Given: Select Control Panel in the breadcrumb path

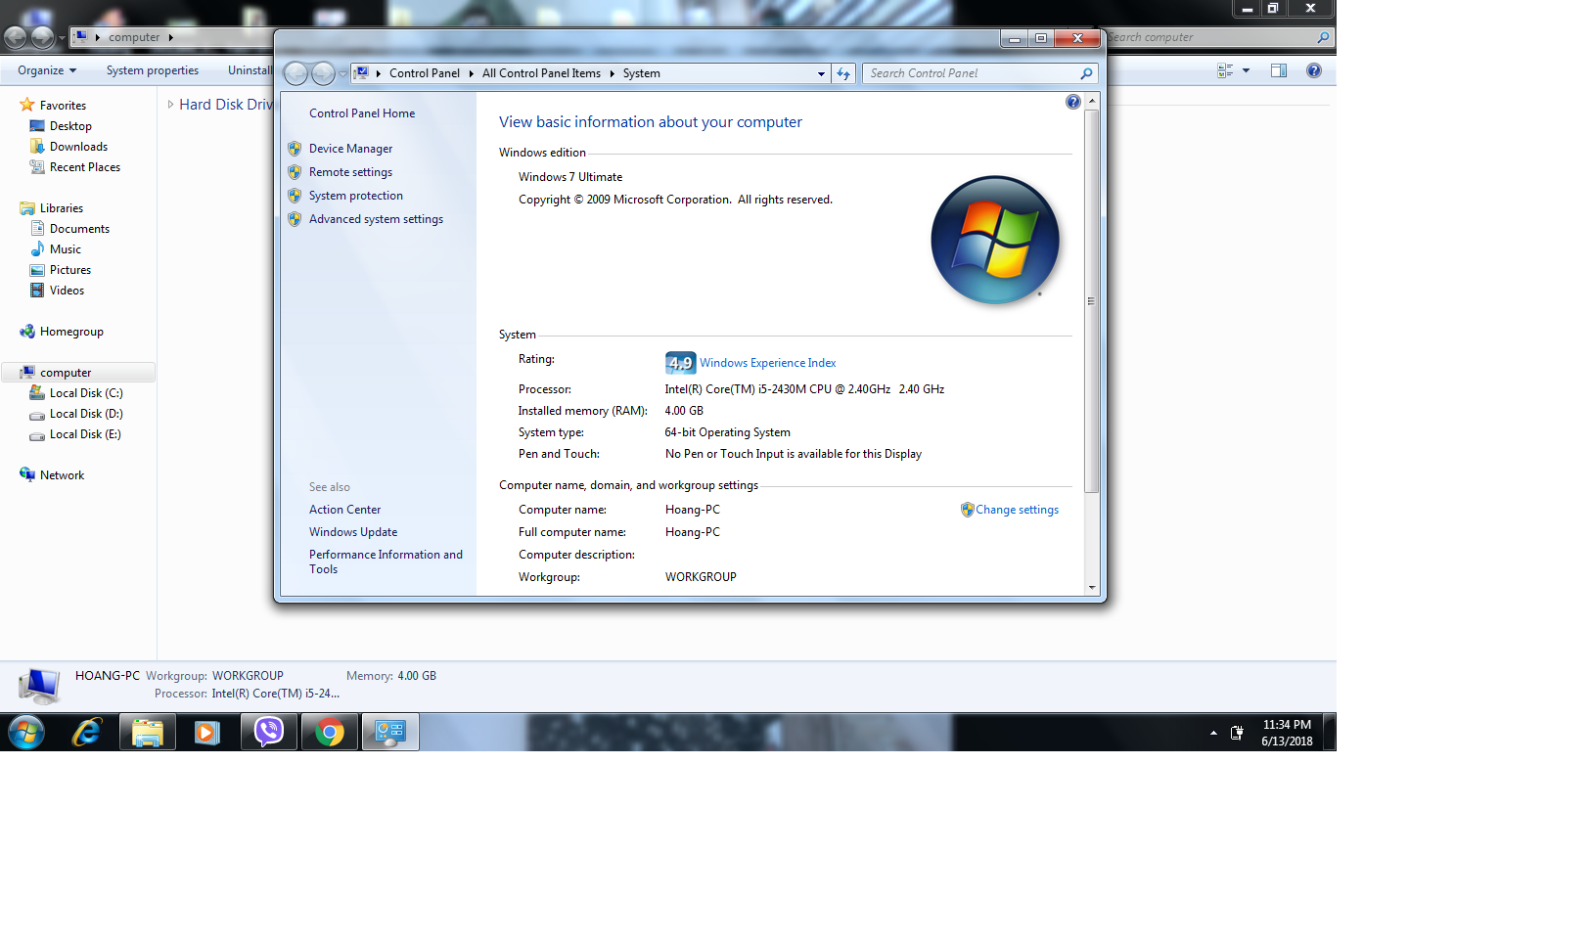Looking at the screenshot, I should 424,73.
